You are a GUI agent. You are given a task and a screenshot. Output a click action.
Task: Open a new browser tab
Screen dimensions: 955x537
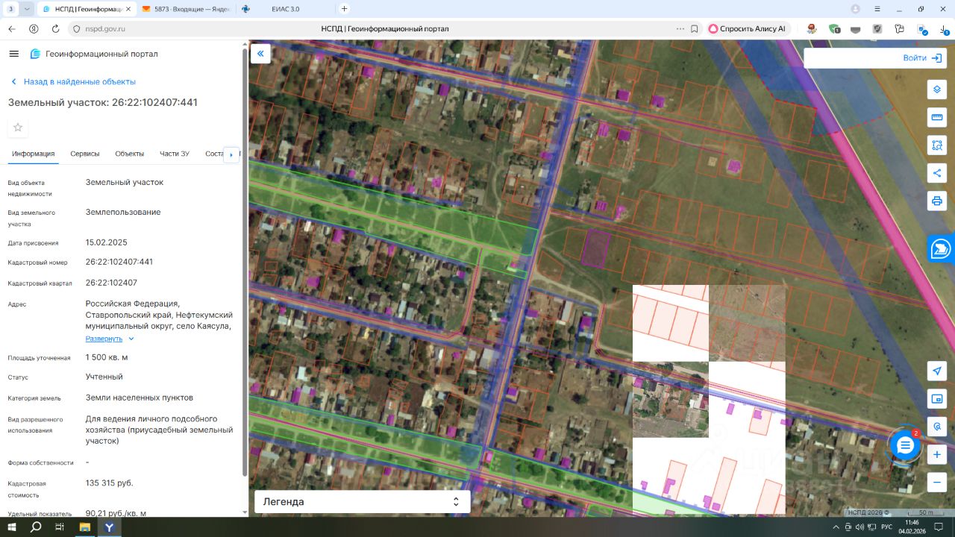point(344,9)
